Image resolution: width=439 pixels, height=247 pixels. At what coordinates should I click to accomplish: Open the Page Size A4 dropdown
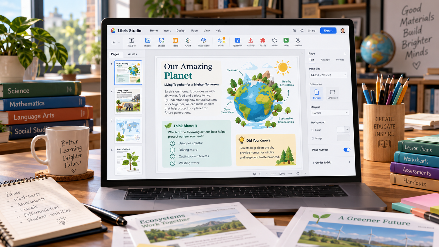[x=328, y=75]
